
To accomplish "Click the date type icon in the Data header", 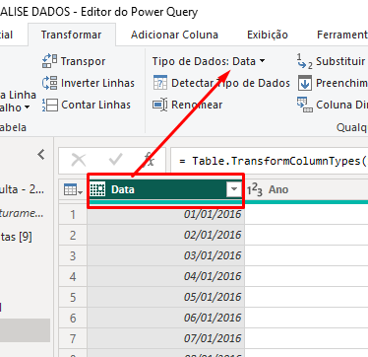I will click(x=97, y=189).
